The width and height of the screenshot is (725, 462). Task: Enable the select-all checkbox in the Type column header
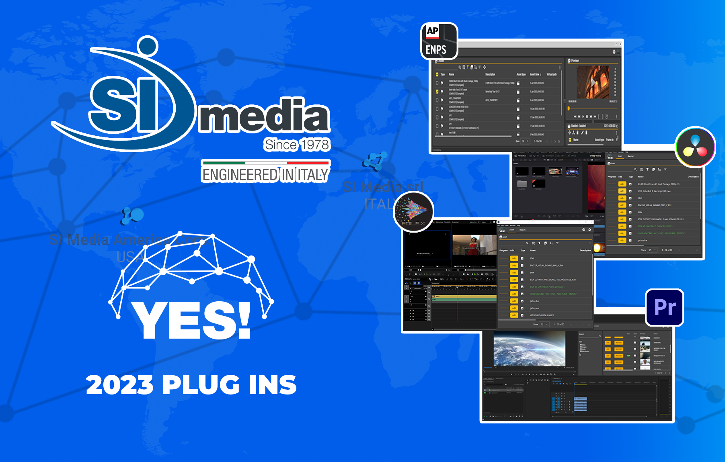(437, 74)
